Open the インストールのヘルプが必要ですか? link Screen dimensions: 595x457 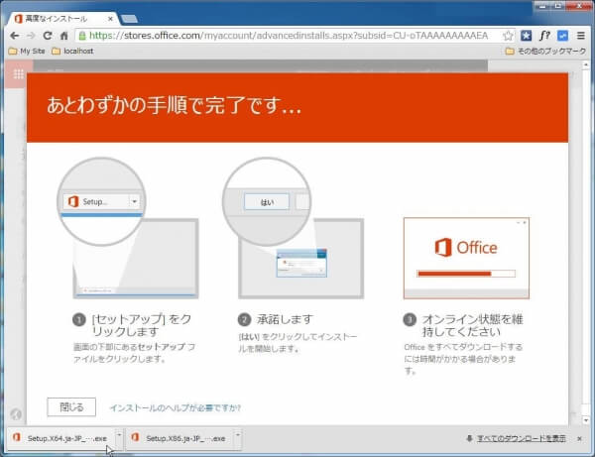click(175, 407)
